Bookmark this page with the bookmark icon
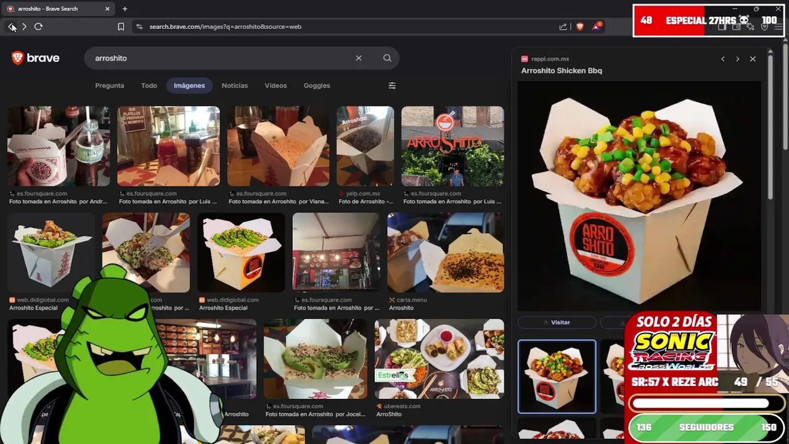 121,27
